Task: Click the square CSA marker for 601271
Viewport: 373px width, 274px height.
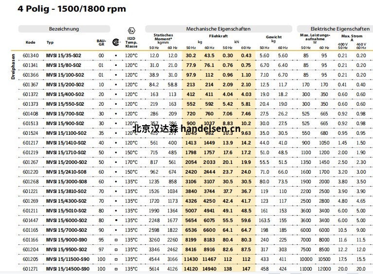Action: tap(116, 269)
